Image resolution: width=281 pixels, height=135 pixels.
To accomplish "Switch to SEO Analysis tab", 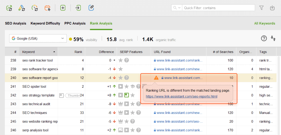I will 16,23.
